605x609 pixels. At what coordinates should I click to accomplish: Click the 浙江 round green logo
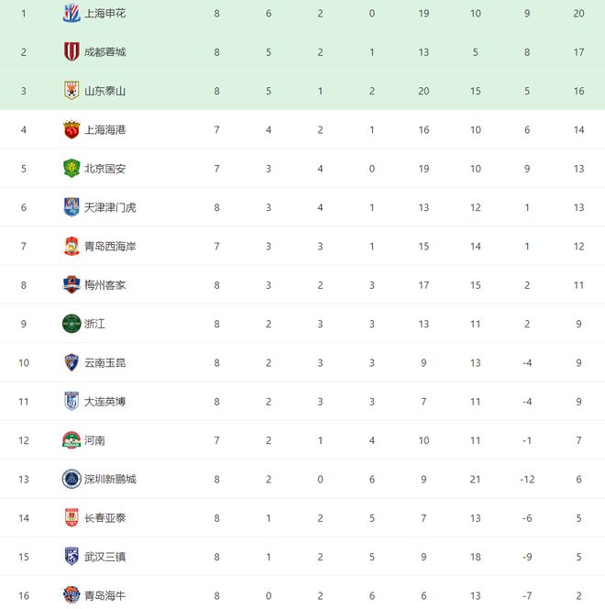71,324
